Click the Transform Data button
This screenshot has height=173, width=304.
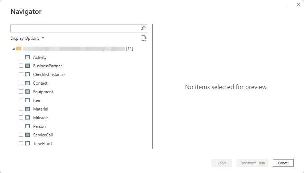pos(252,163)
